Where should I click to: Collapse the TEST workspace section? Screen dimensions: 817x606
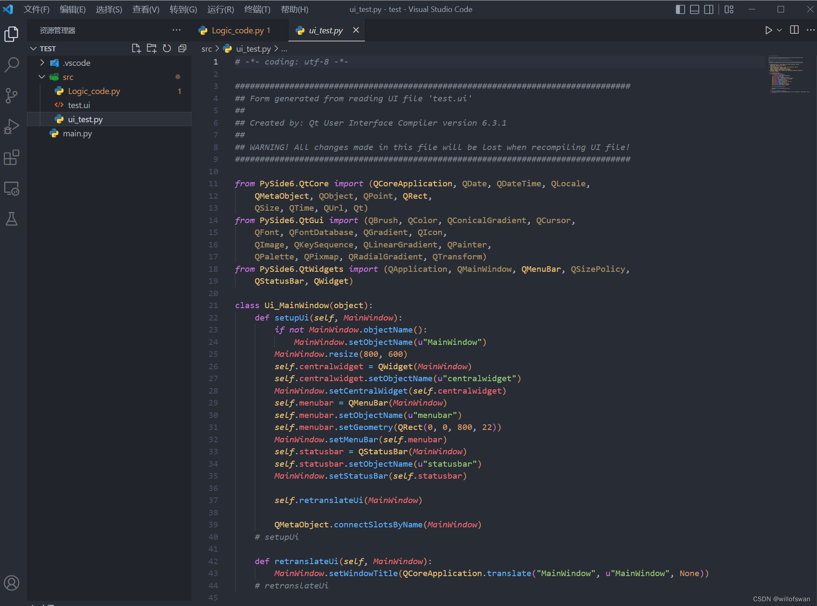[34, 49]
